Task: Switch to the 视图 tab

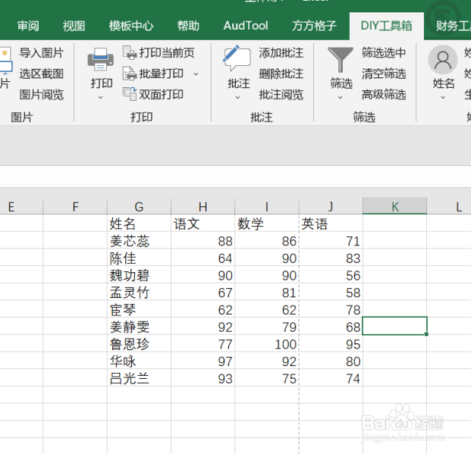Action: [74, 26]
